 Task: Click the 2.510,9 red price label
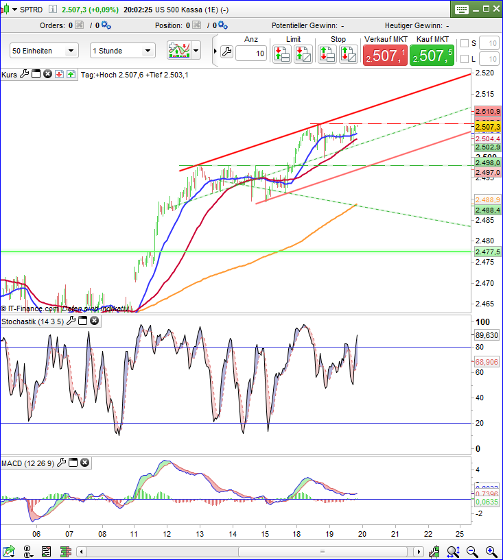(x=488, y=111)
